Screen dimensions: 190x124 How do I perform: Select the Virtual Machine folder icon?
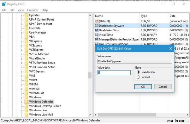pos(26,54)
